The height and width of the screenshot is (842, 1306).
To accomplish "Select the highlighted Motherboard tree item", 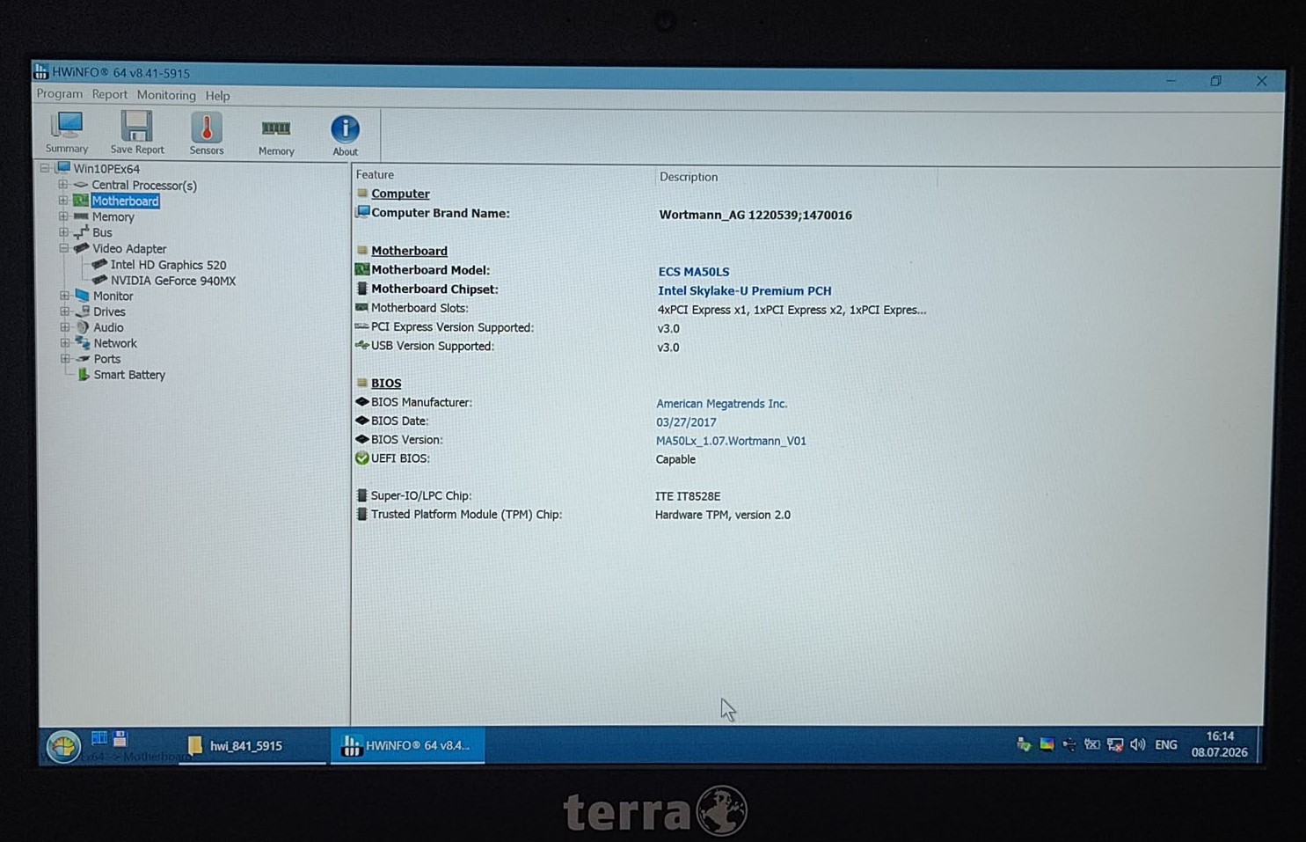I will (x=125, y=201).
